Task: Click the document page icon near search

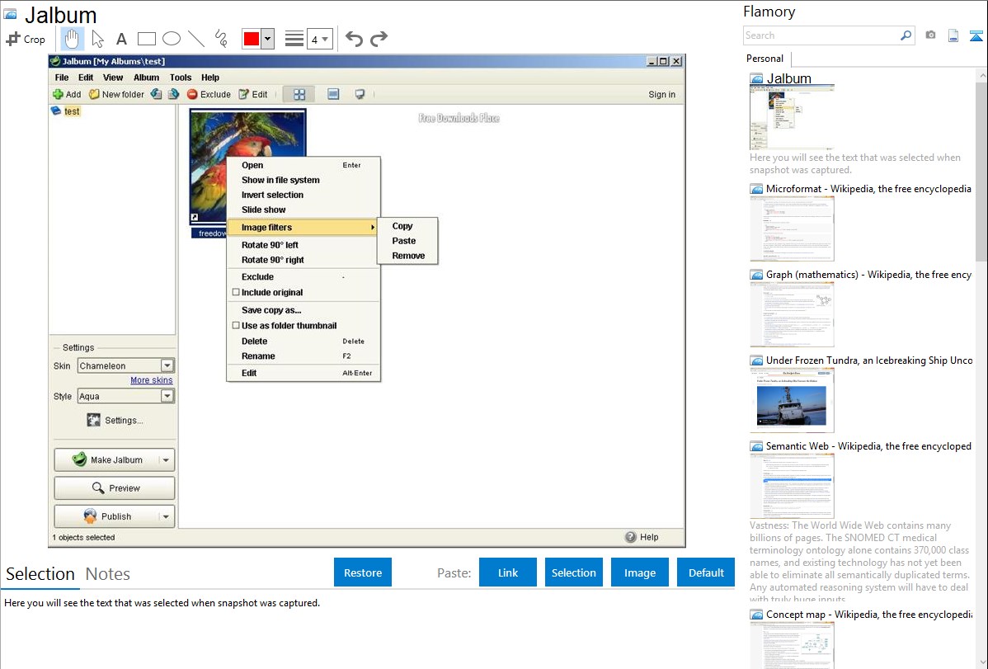Action: (x=953, y=35)
